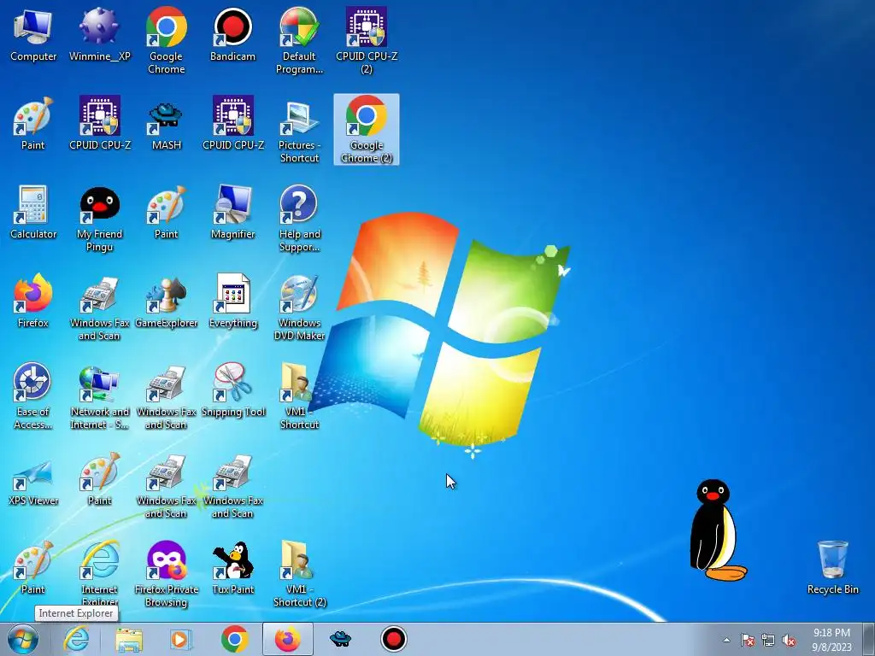
Task: Open the Windows DVD Maker shortcut
Action: [299, 307]
